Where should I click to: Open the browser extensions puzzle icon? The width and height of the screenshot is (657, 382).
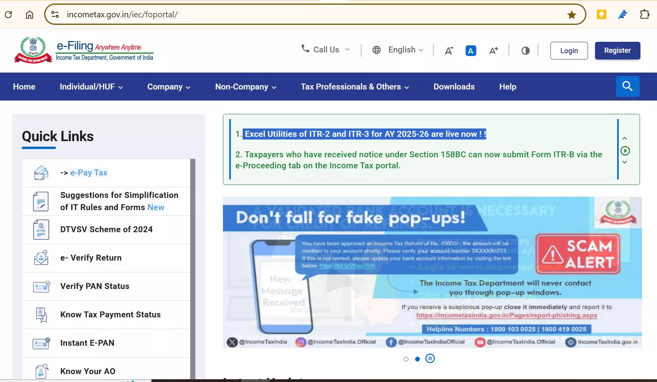click(644, 15)
